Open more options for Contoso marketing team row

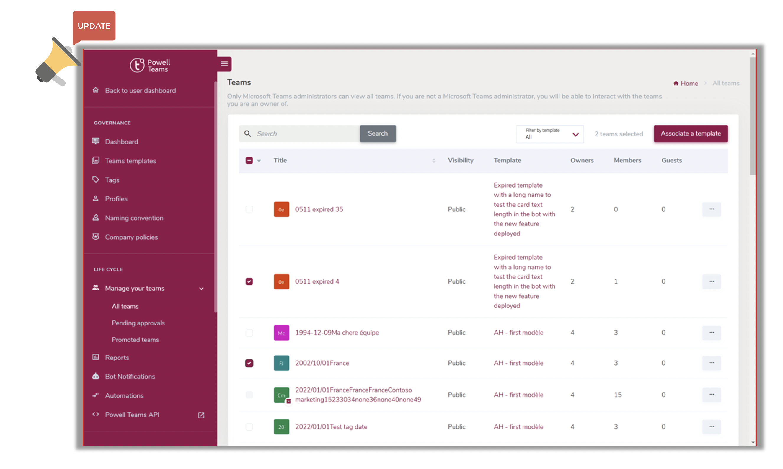[x=711, y=395]
